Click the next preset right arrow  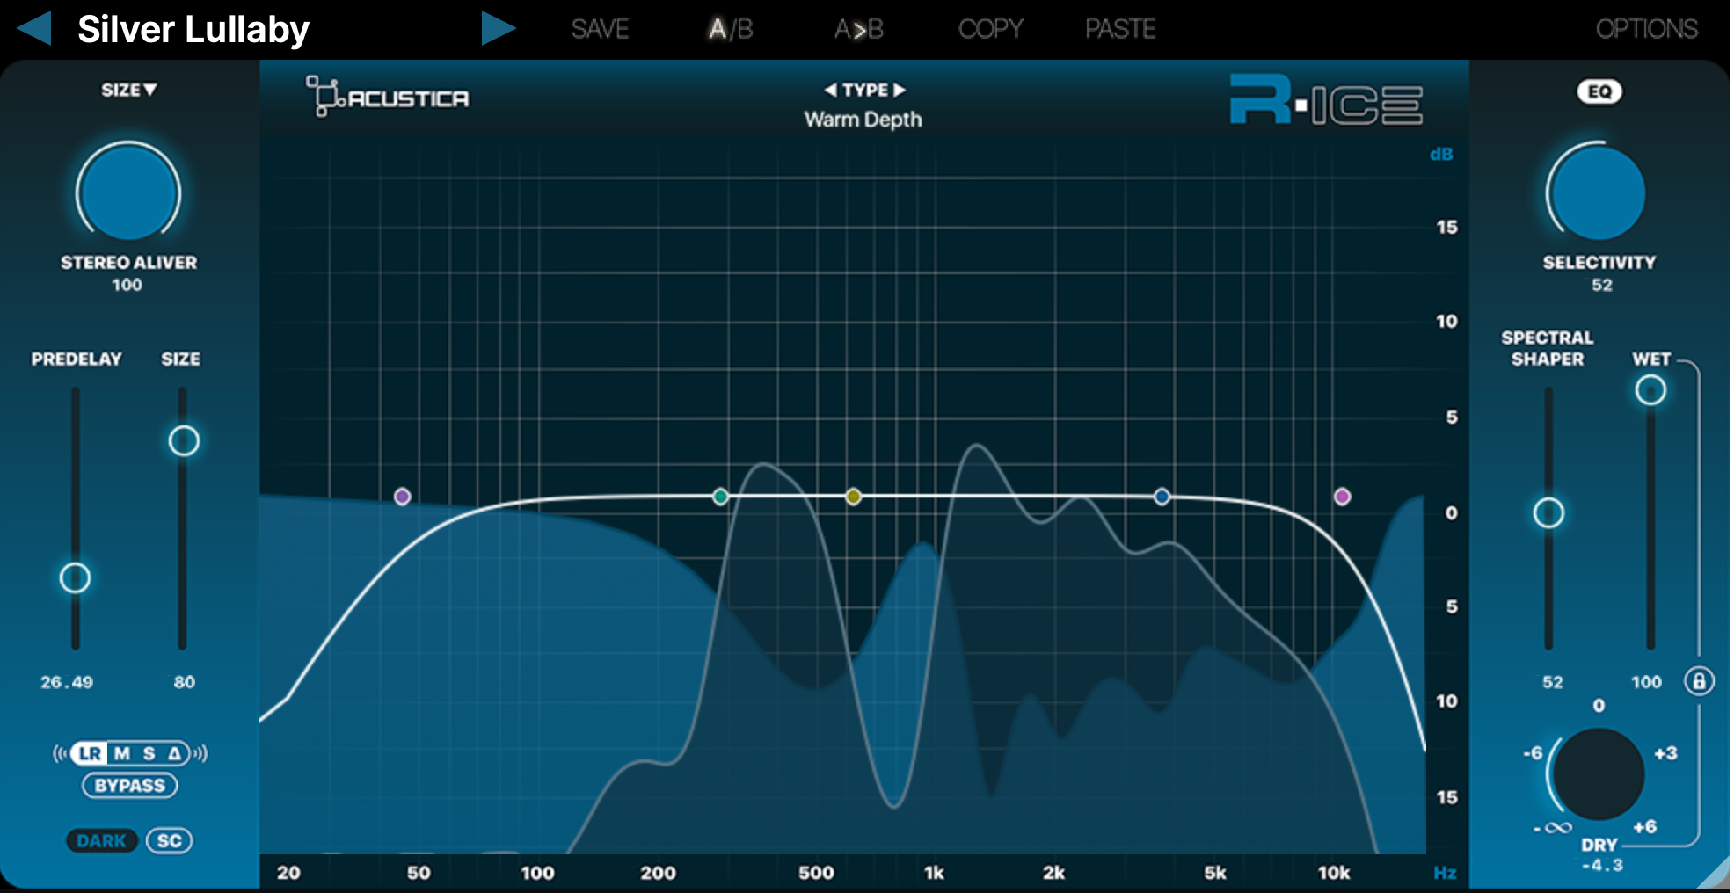pos(498,28)
